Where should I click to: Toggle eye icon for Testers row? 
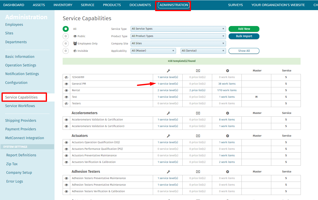point(66,104)
